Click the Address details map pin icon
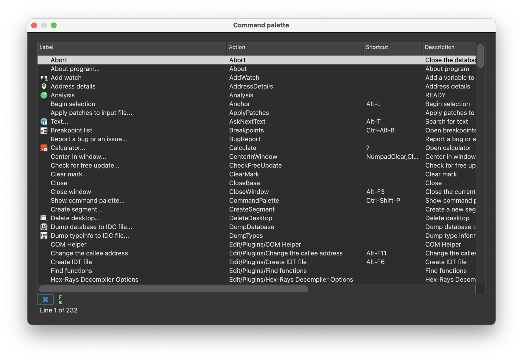 pyautogui.click(x=44, y=86)
